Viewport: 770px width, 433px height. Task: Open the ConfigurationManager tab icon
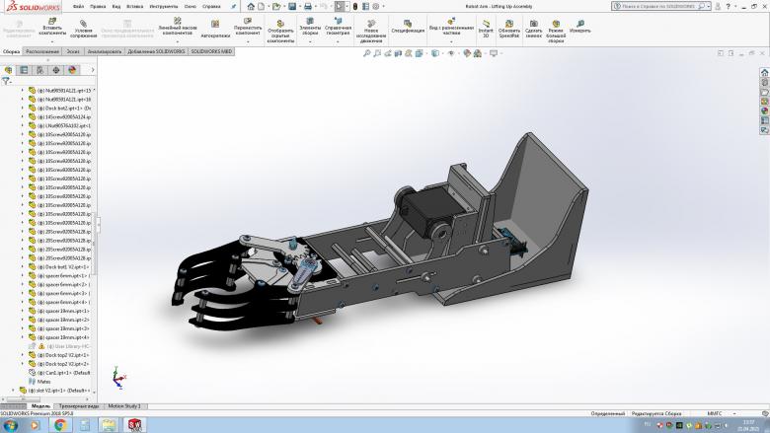pos(39,70)
